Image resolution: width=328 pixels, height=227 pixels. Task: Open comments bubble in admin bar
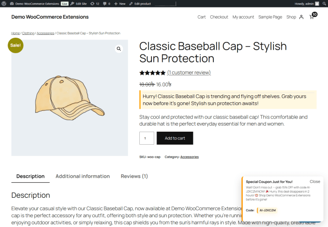pyautogui.click(x=107, y=4)
